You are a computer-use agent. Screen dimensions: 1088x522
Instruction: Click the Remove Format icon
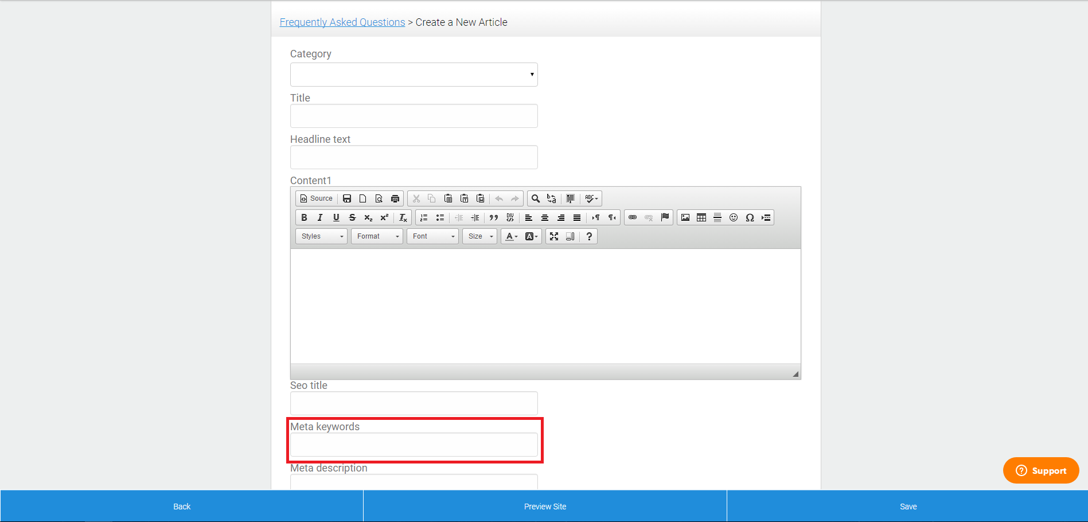(x=403, y=217)
